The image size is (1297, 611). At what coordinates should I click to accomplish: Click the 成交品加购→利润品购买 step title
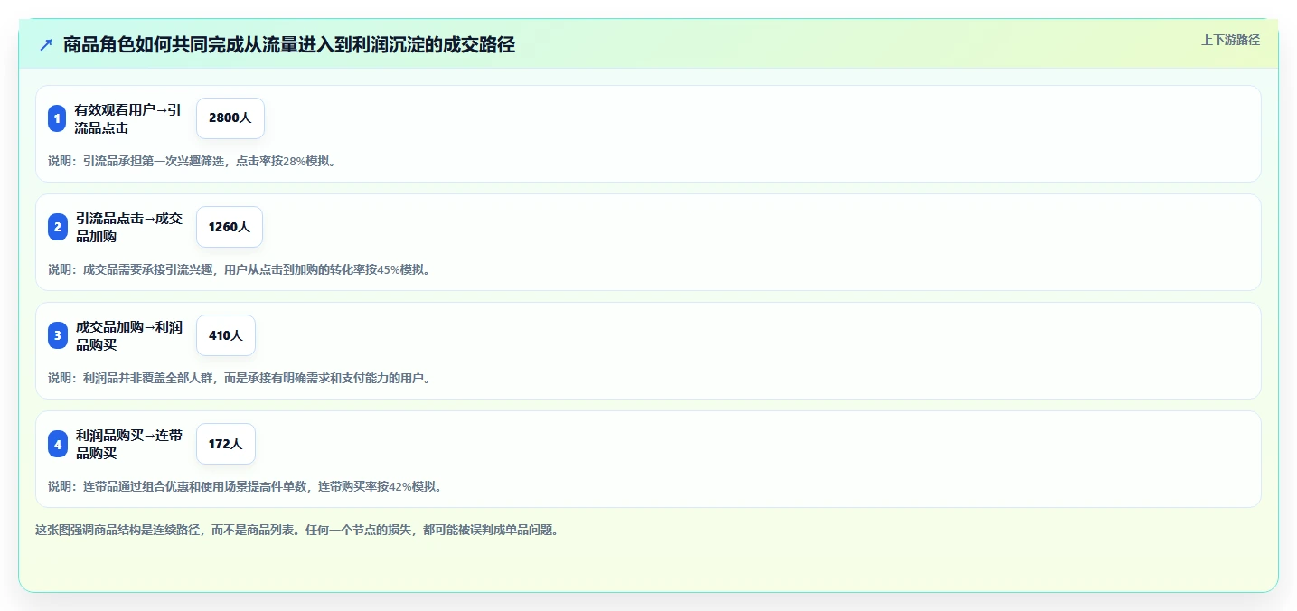(x=128, y=335)
